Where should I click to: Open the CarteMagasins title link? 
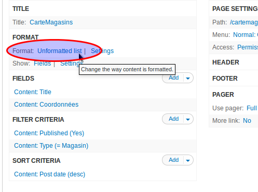tap(51, 22)
